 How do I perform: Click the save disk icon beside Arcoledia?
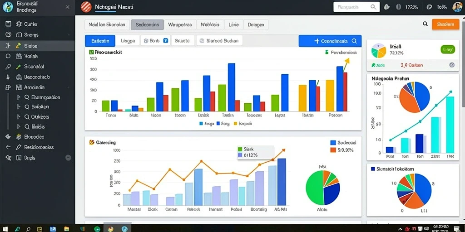coord(19,87)
